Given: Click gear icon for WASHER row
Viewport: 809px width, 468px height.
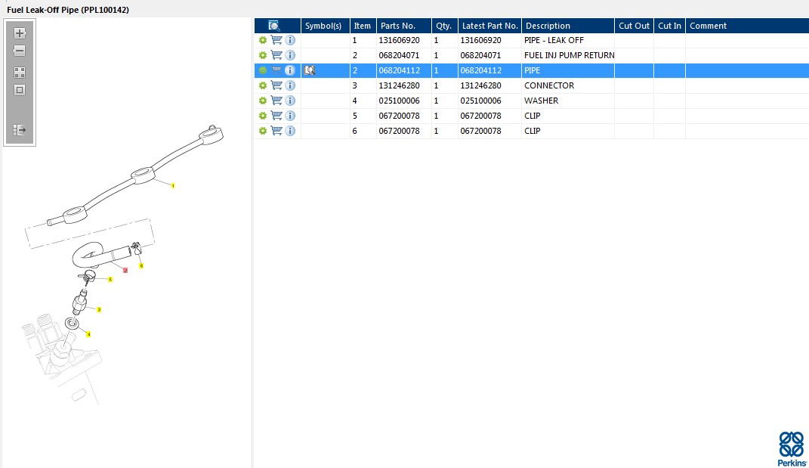Looking at the screenshot, I should coord(263,101).
